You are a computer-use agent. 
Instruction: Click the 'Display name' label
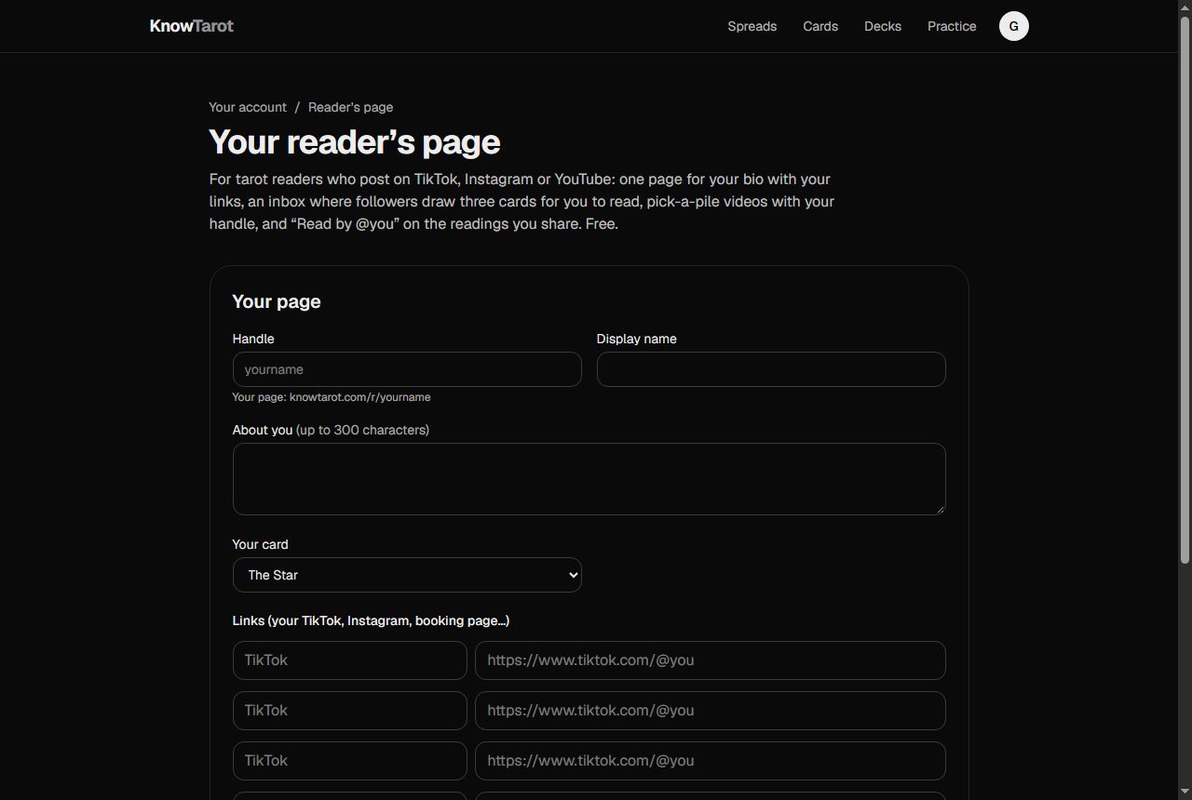point(637,339)
